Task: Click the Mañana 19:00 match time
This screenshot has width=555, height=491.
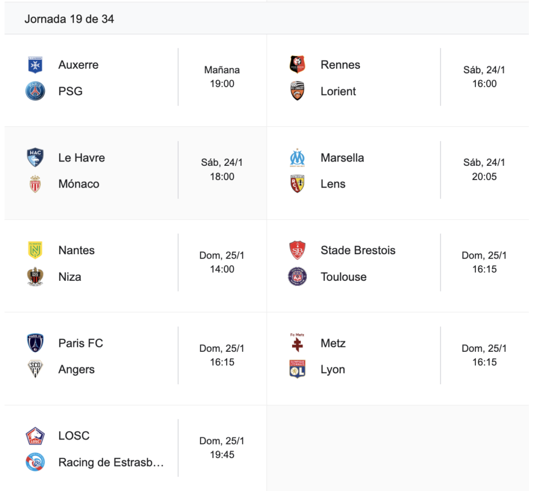Action: point(222,77)
